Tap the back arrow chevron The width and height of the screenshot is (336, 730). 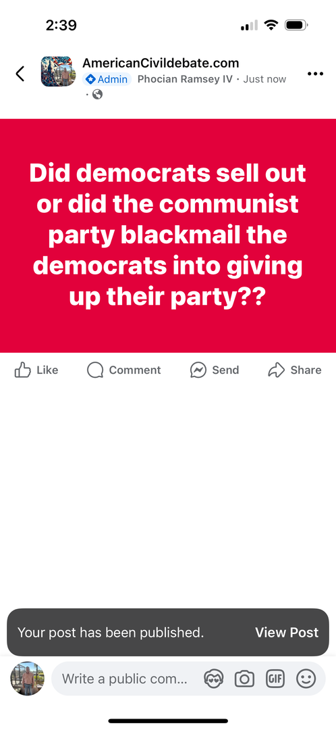tap(20, 74)
